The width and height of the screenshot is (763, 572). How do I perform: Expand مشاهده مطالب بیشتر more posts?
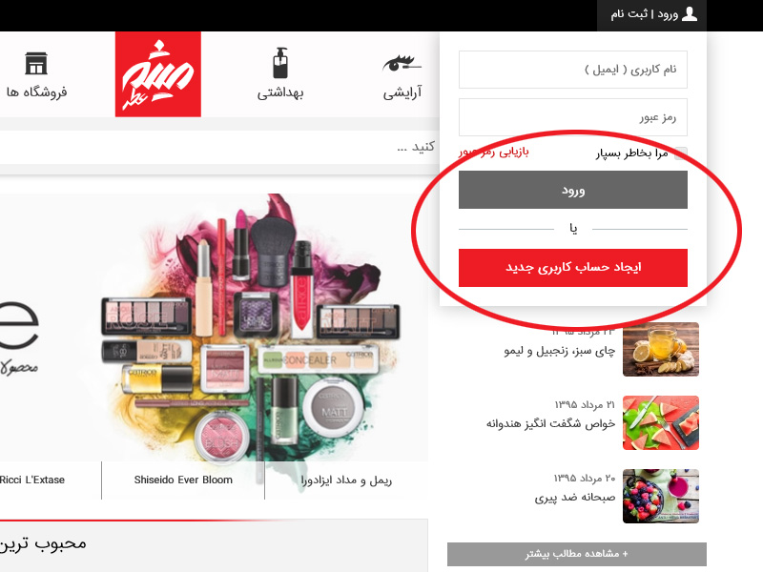tap(577, 554)
